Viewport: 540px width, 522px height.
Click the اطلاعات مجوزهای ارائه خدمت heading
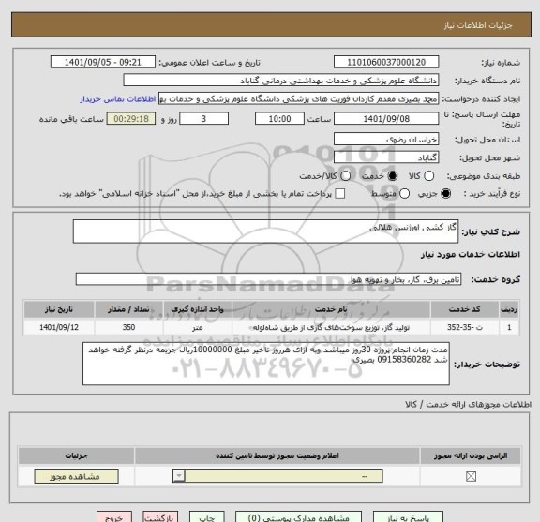tap(469, 405)
